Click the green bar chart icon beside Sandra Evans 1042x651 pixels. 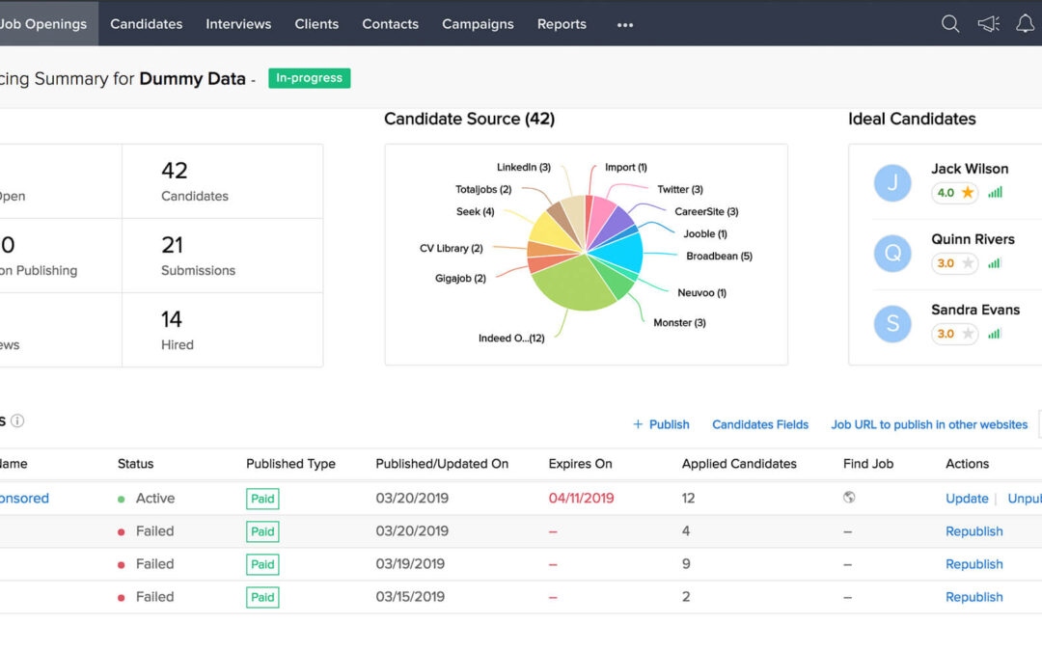point(995,334)
